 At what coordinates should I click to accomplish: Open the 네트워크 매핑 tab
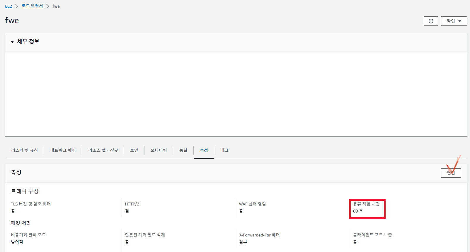click(63, 150)
